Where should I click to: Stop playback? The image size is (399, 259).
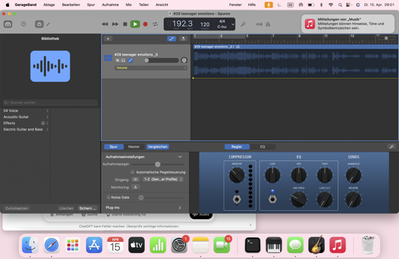click(x=125, y=24)
